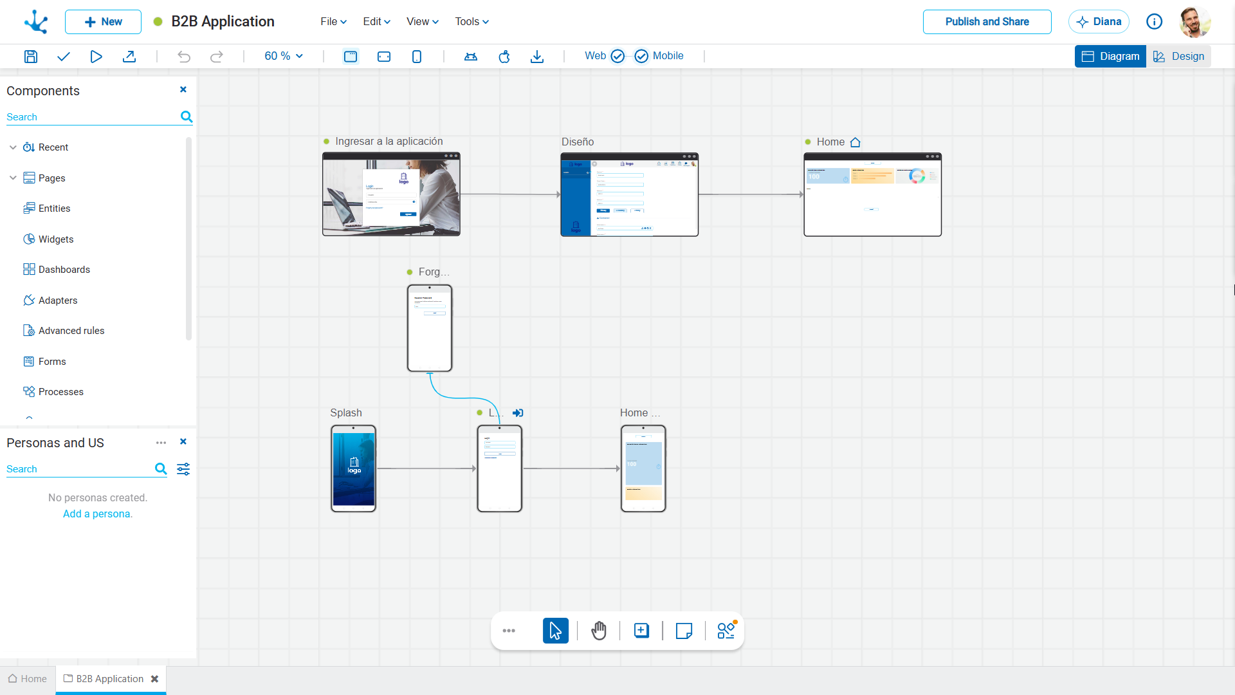Select the sticky note tool
This screenshot has height=695, width=1235.
click(x=684, y=631)
